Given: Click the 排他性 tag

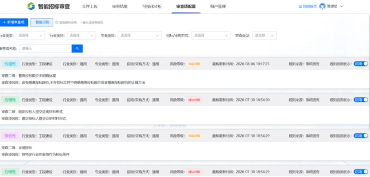Looking at the screenshot, I should click(x=10, y=136).
